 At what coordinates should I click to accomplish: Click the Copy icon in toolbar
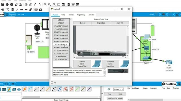[x=26, y=4]
